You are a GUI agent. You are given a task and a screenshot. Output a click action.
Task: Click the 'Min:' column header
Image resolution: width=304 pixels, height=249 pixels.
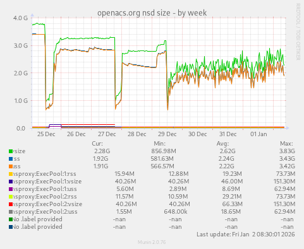click(x=159, y=144)
